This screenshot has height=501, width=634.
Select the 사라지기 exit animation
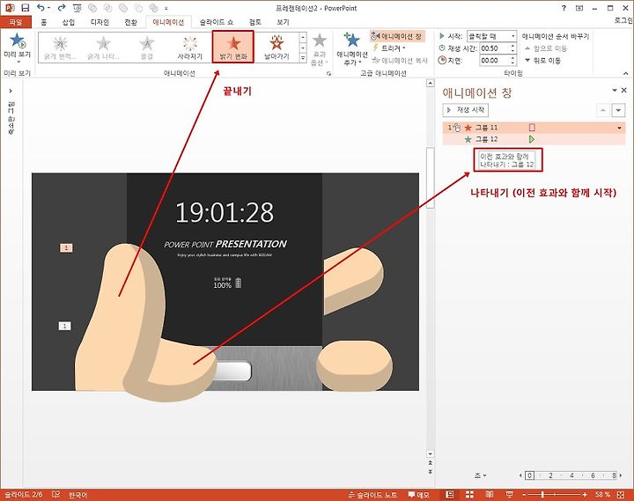coord(190,48)
